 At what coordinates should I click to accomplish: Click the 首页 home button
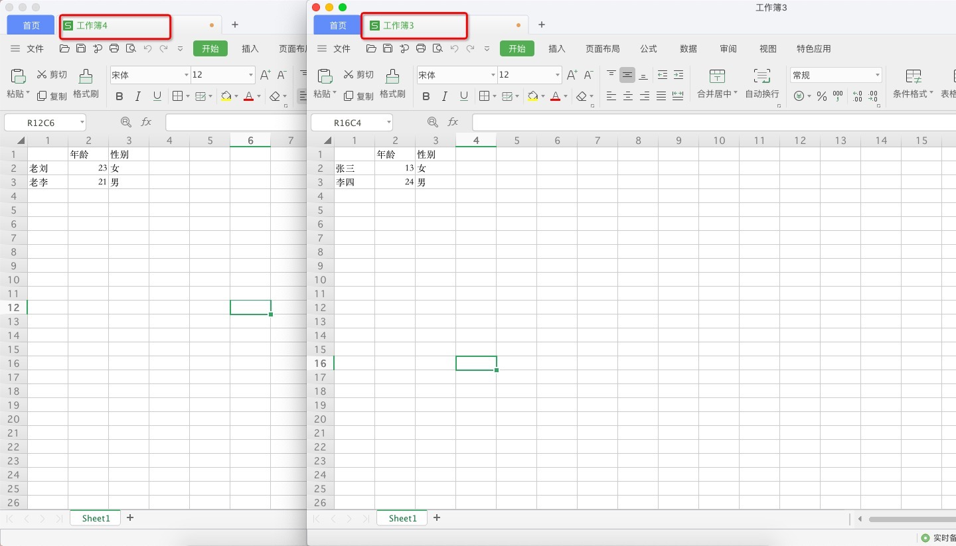[337, 25]
